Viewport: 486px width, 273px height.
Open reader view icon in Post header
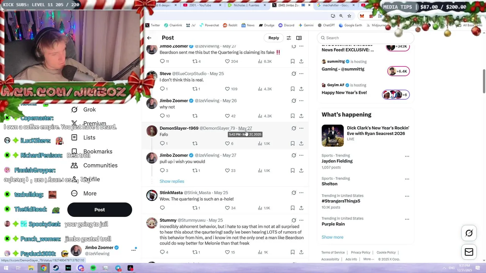[x=299, y=38]
